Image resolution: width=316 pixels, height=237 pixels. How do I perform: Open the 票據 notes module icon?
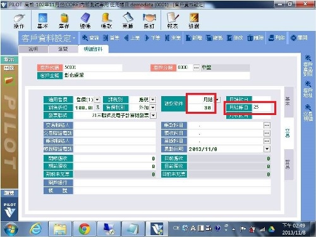(128, 21)
